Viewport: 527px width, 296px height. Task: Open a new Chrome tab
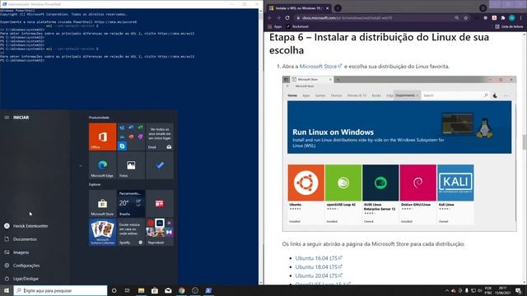338,8
